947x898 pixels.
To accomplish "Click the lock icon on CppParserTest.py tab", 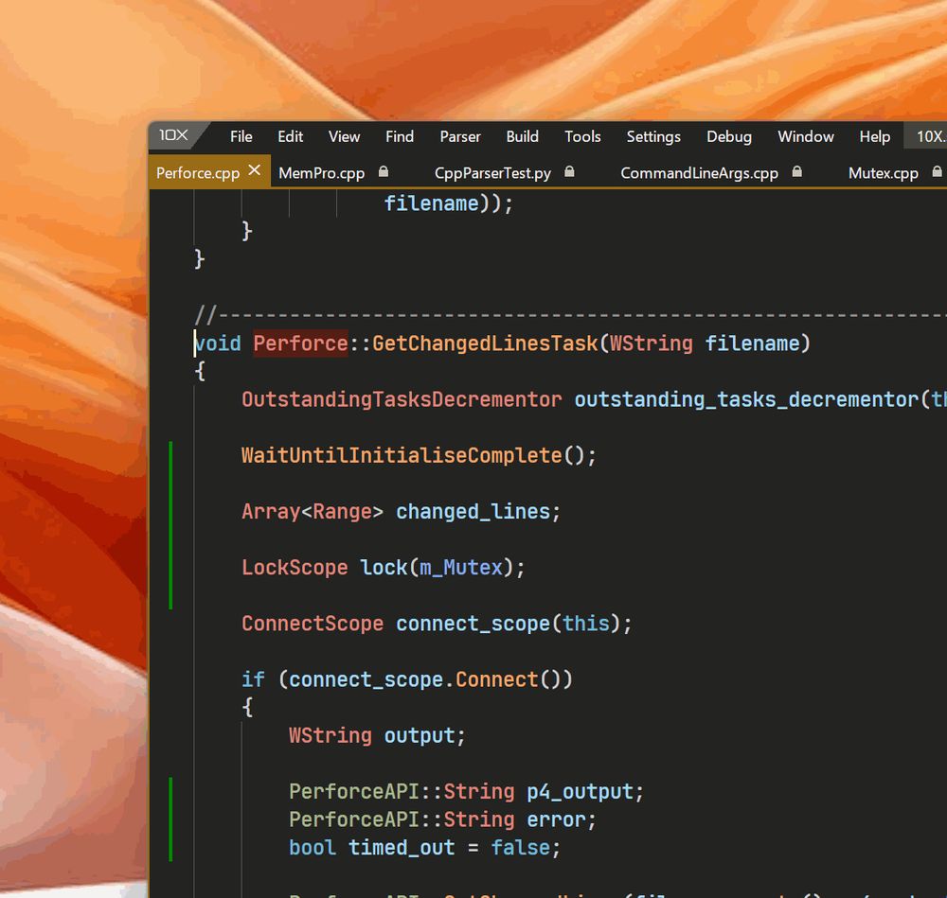I will click(569, 171).
